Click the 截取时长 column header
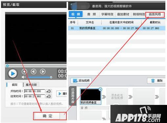Screen dimensions: 167x123 pos(155,22)
